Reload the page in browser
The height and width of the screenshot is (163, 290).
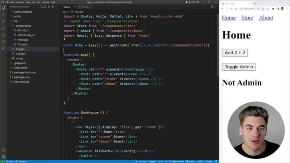(x=231, y=9)
